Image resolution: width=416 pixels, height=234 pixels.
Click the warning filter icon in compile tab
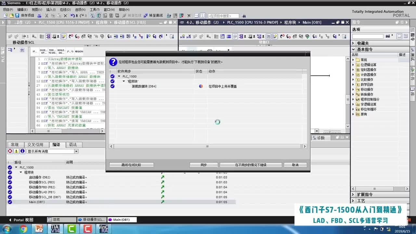point(16,151)
